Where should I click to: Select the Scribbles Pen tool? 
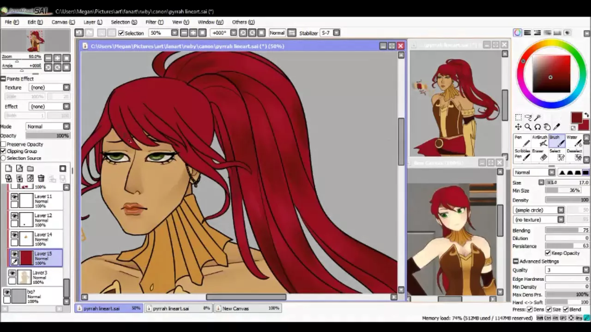[522, 154]
